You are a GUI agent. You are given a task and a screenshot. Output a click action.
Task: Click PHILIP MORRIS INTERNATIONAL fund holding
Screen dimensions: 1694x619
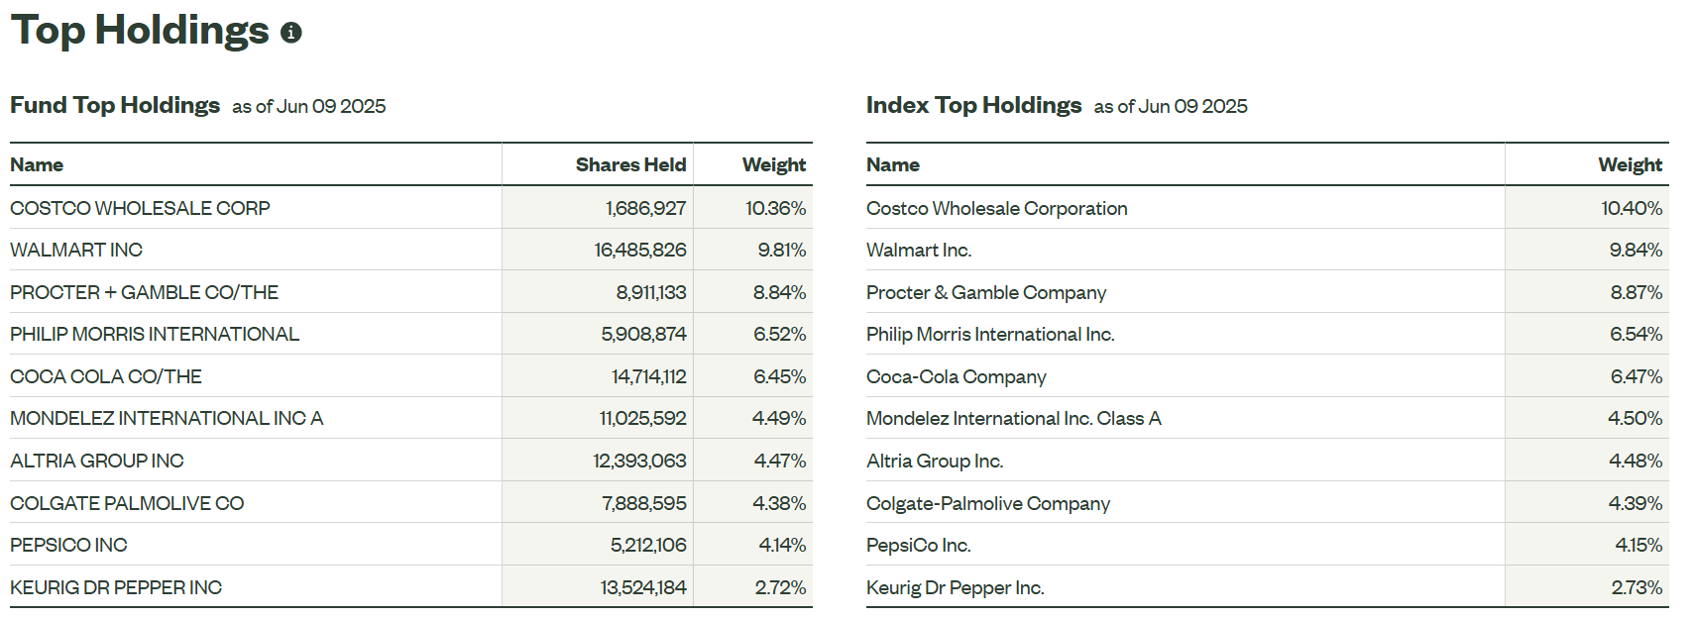pos(155,334)
